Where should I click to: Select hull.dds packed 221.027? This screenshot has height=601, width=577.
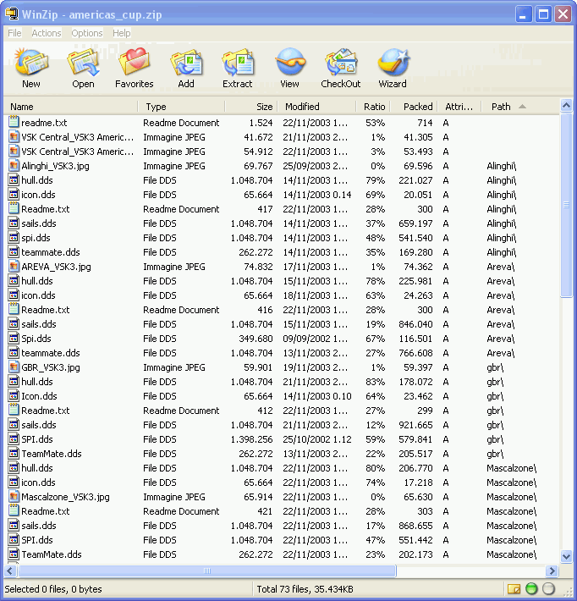(37, 180)
